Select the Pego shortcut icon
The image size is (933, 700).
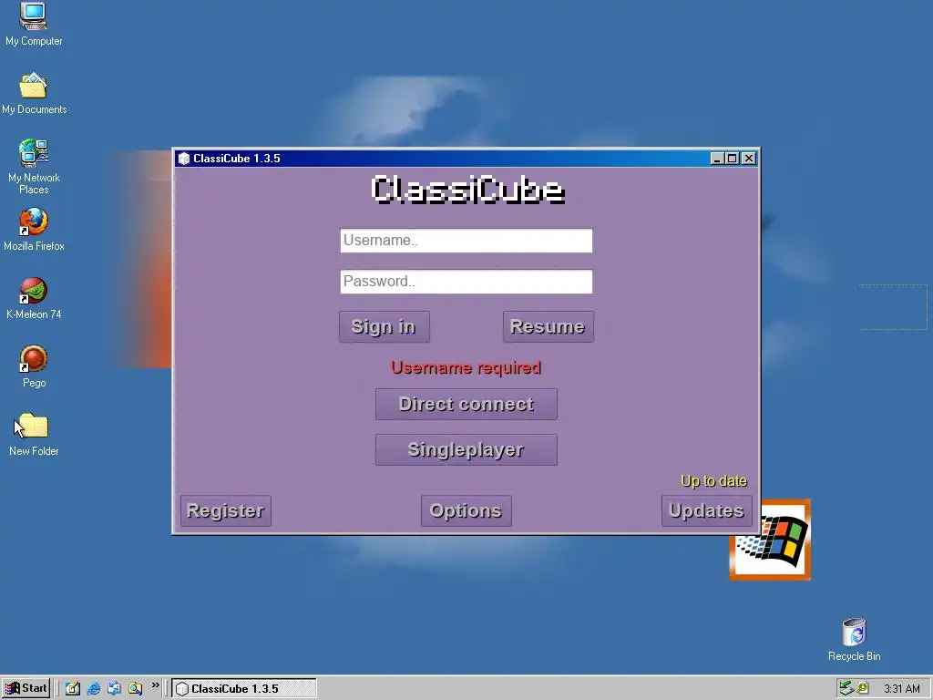pos(34,366)
